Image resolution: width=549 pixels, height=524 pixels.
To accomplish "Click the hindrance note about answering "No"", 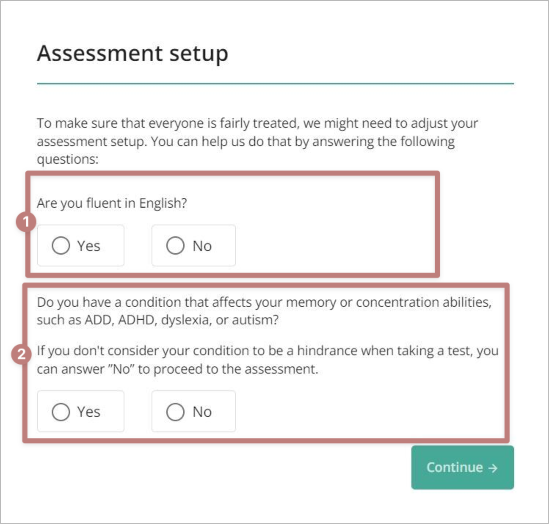I will (268, 360).
